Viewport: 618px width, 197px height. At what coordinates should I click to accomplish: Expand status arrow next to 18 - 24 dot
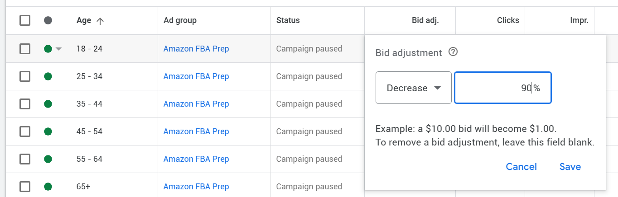[x=58, y=49]
